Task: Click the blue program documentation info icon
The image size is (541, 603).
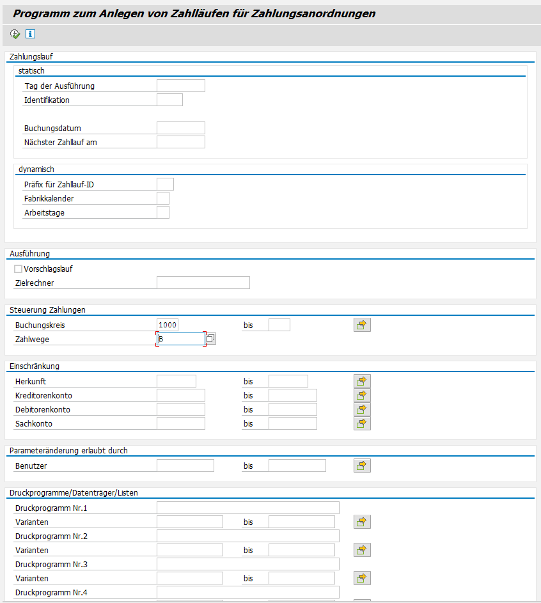Action: click(x=30, y=34)
